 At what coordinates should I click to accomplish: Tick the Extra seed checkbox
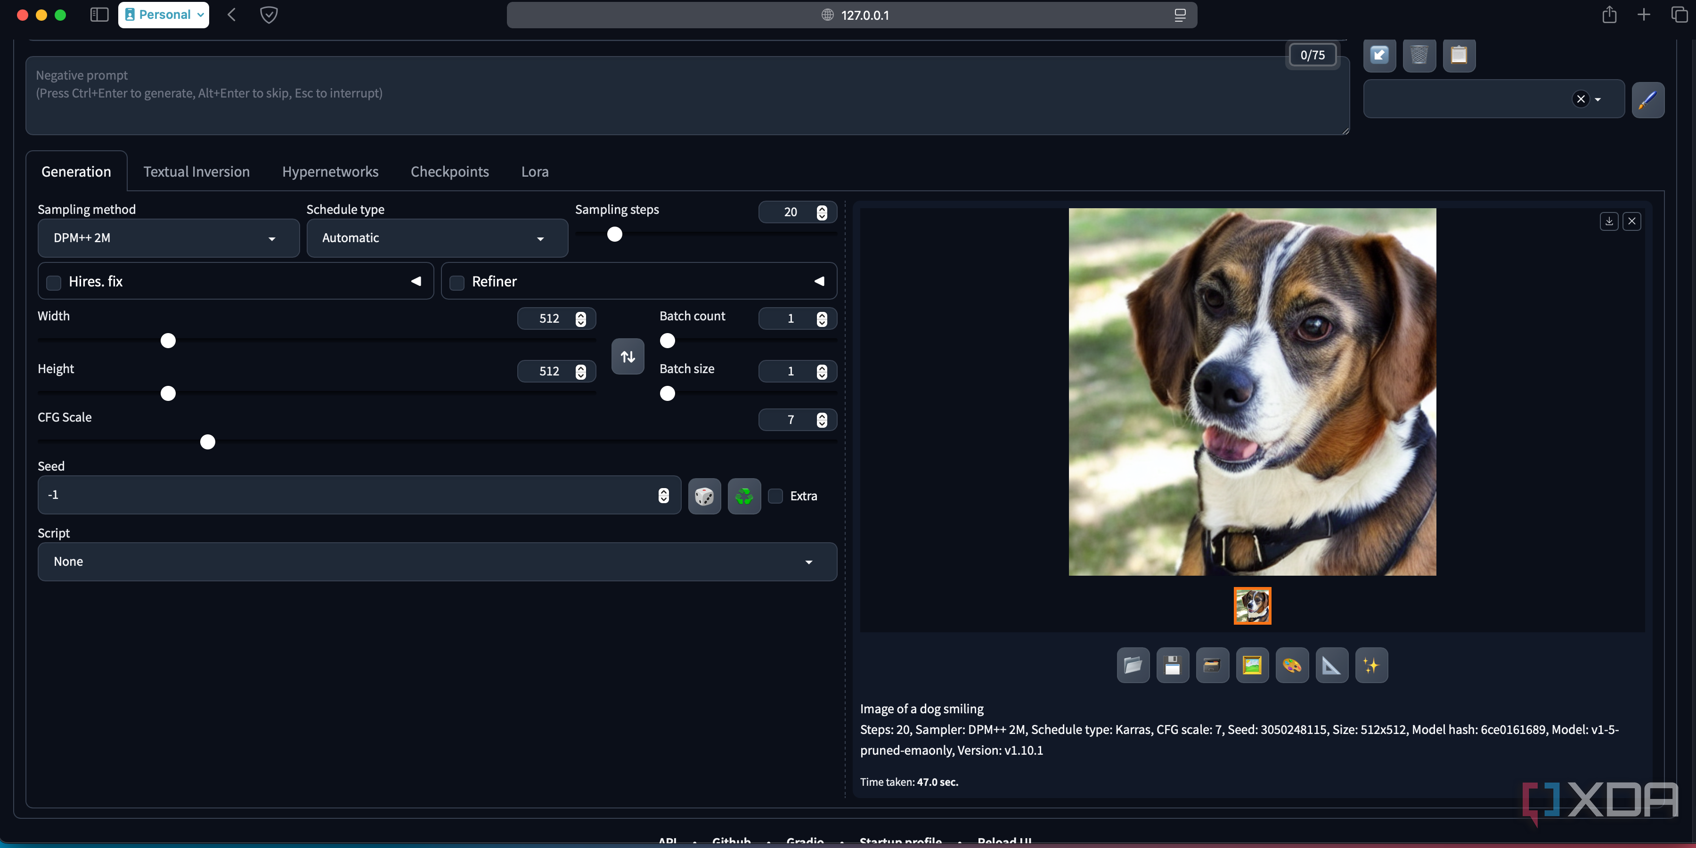point(775,496)
